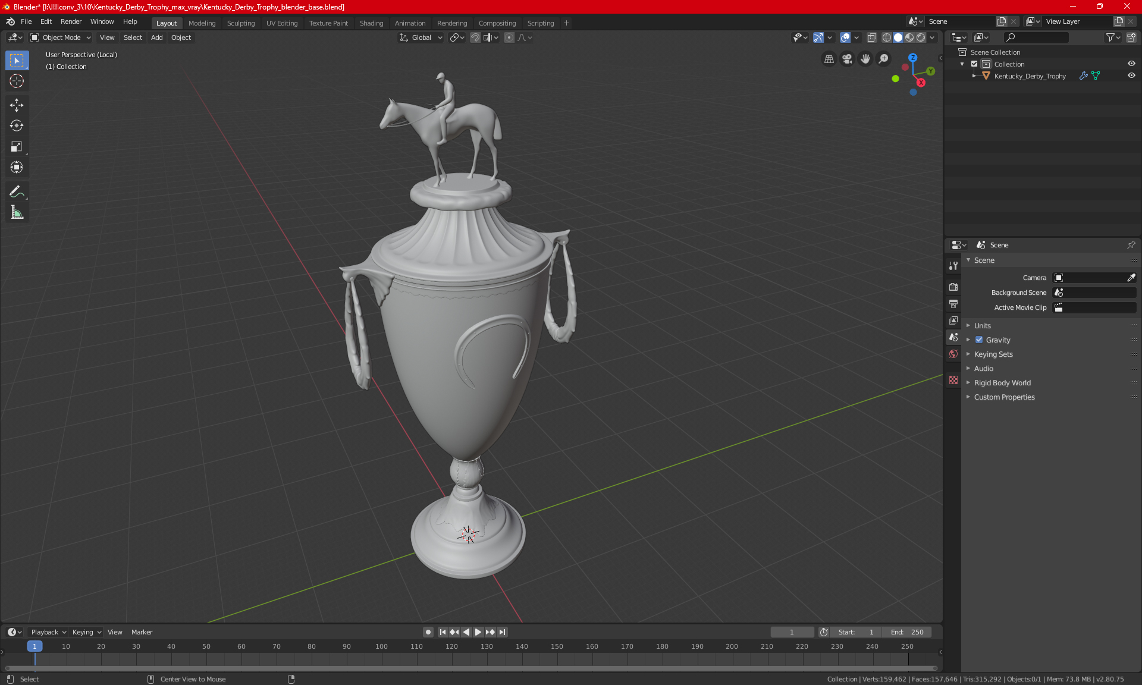Click the zoom view magnifier icon
Image resolution: width=1142 pixels, height=685 pixels.
coord(884,59)
